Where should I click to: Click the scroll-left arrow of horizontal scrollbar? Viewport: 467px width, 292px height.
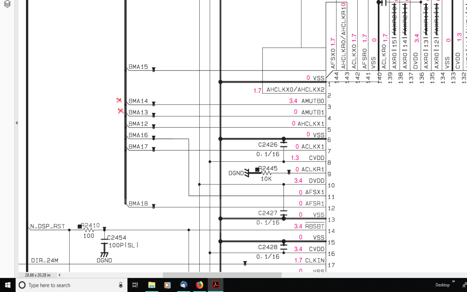59,275
